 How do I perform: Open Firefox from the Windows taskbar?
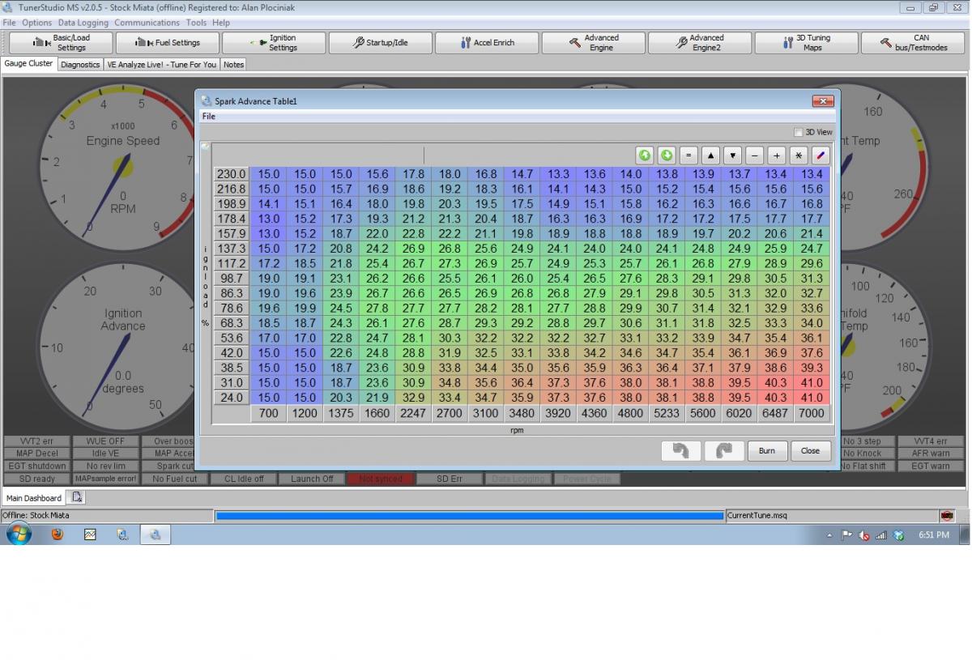57,534
